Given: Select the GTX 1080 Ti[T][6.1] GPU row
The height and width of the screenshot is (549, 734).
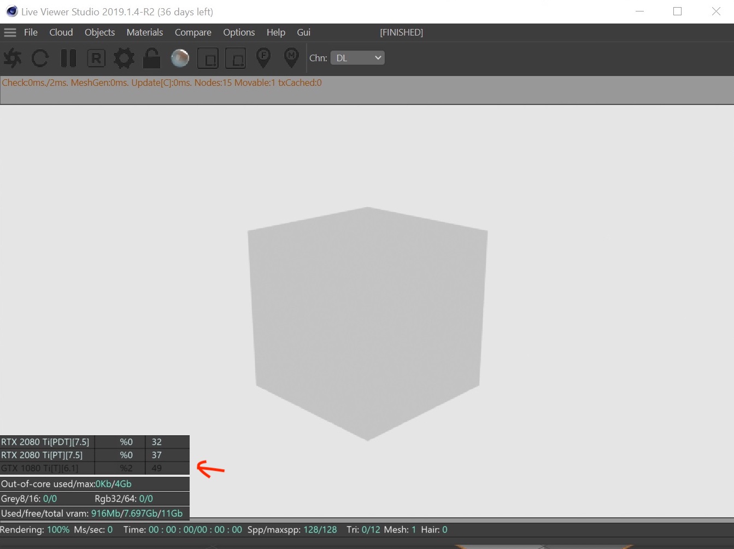Looking at the screenshot, I should tap(95, 468).
